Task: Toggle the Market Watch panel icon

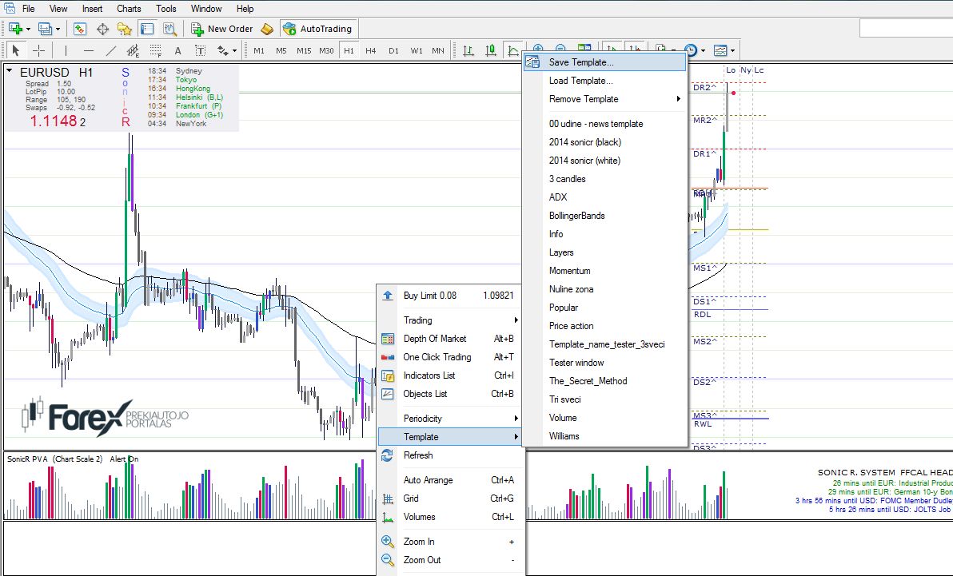Action: [80, 29]
